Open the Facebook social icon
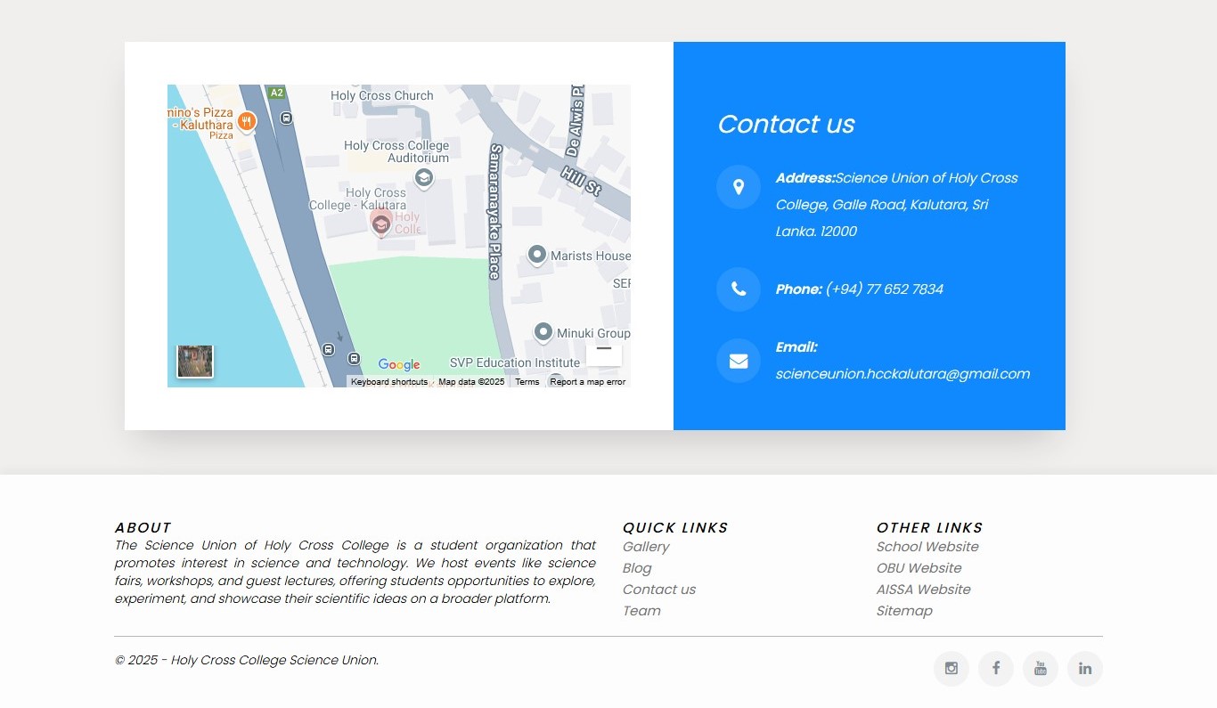Viewport: 1217px width, 708px height. 995,669
